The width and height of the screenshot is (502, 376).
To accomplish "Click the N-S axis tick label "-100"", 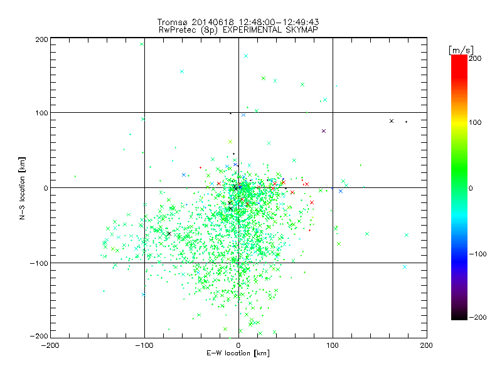I will point(39,263).
